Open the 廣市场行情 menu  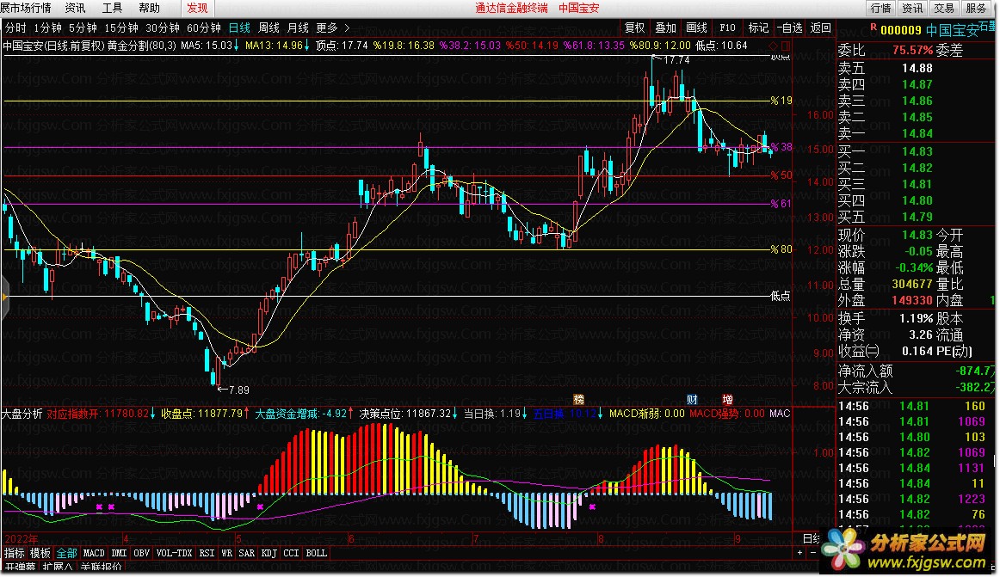click(x=26, y=8)
